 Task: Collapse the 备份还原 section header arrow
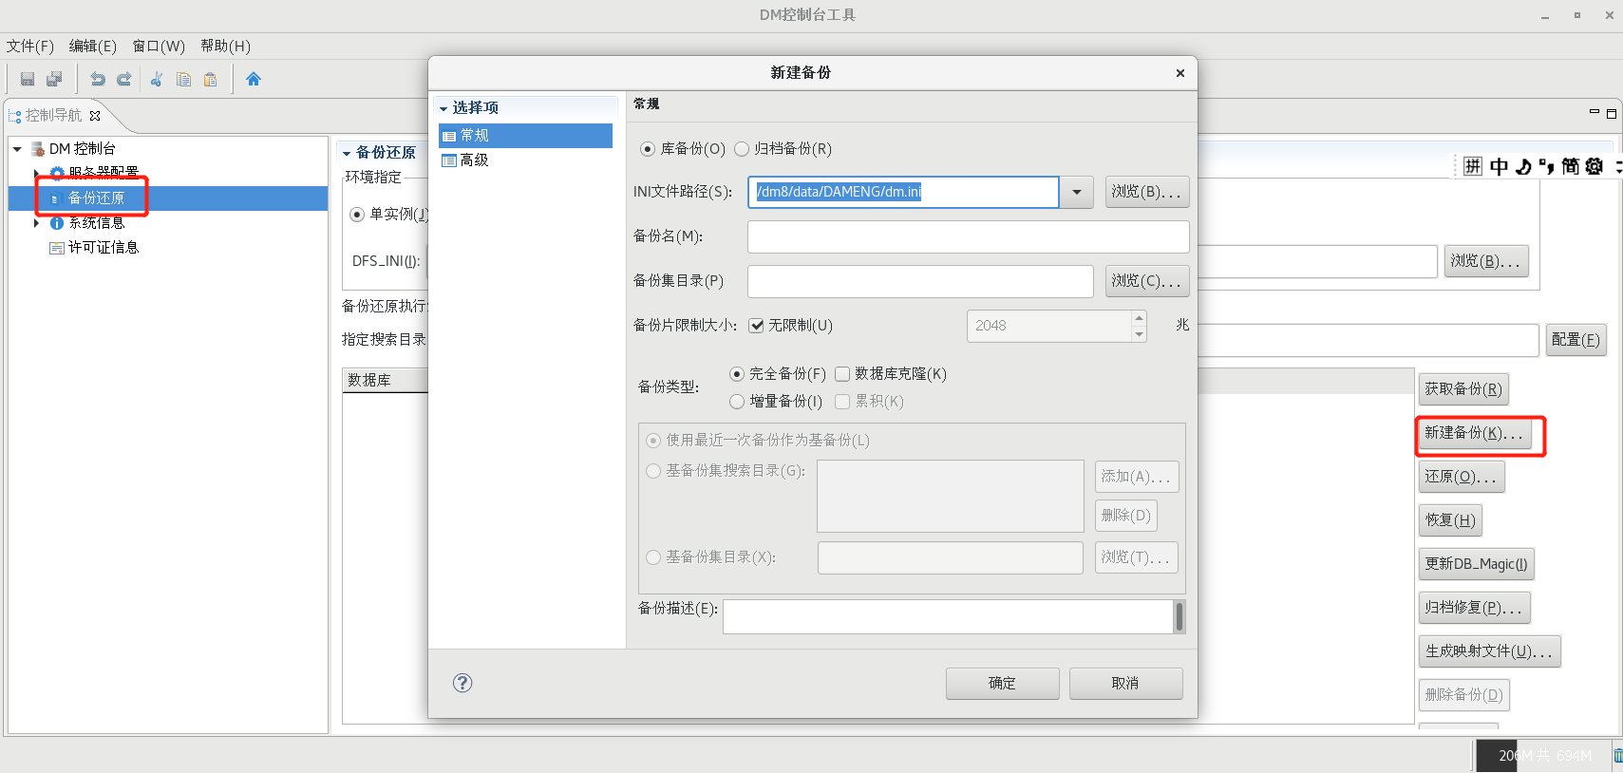click(347, 153)
